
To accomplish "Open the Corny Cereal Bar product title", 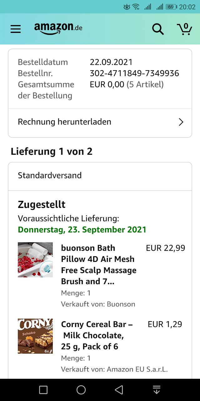I will point(97,336).
